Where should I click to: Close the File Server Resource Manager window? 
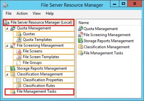(x=135, y=4)
